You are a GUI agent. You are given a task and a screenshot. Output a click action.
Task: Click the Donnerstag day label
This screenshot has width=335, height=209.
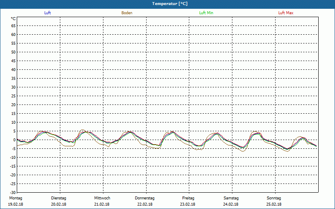(x=144, y=198)
